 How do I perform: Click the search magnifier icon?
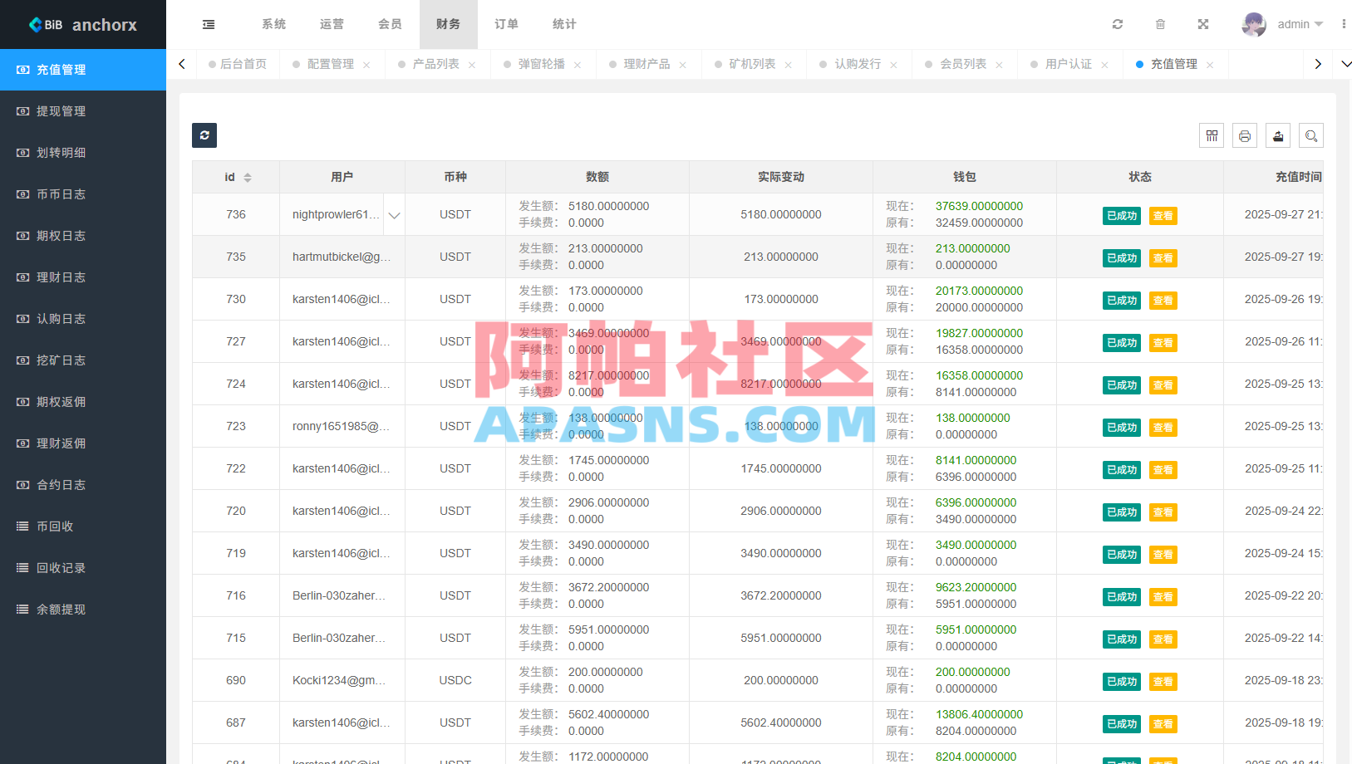point(1311,135)
